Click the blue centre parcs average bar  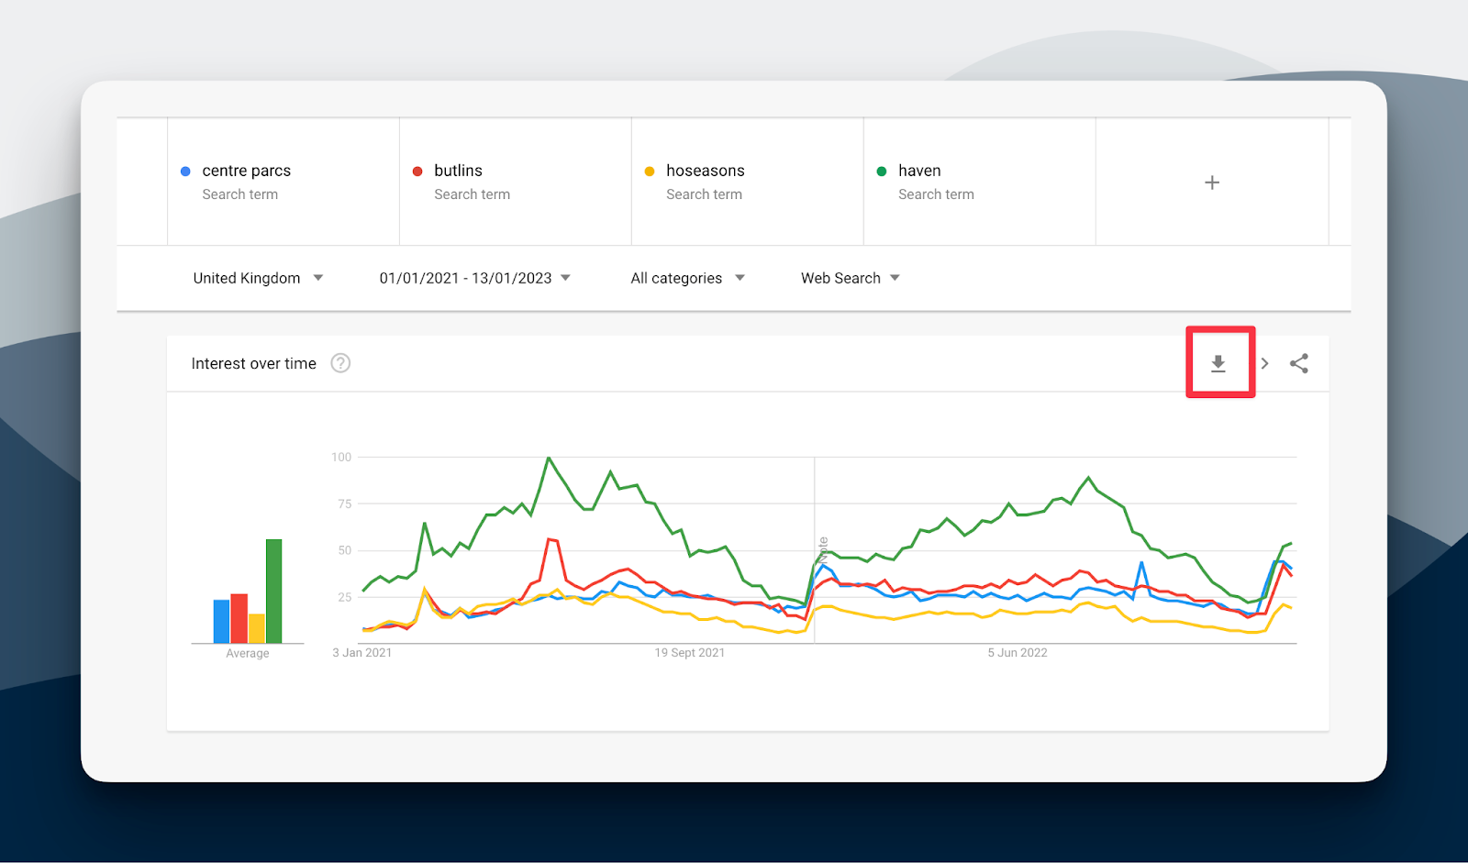221,622
